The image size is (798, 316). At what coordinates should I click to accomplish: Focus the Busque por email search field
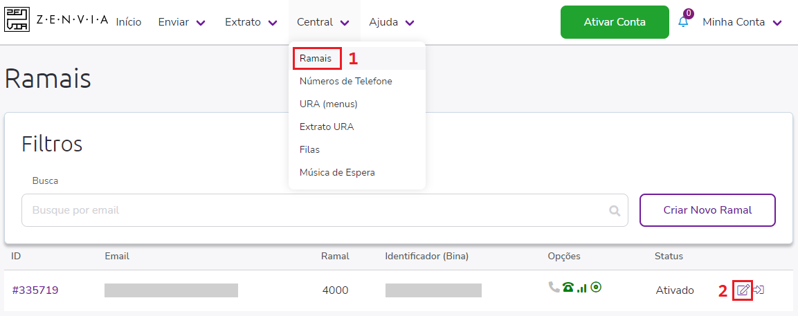coord(325,210)
